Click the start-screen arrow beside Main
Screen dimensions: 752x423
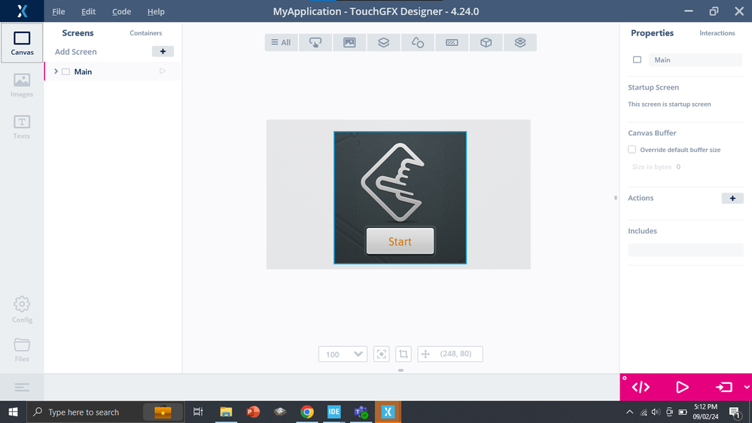pyautogui.click(x=163, y=71)
